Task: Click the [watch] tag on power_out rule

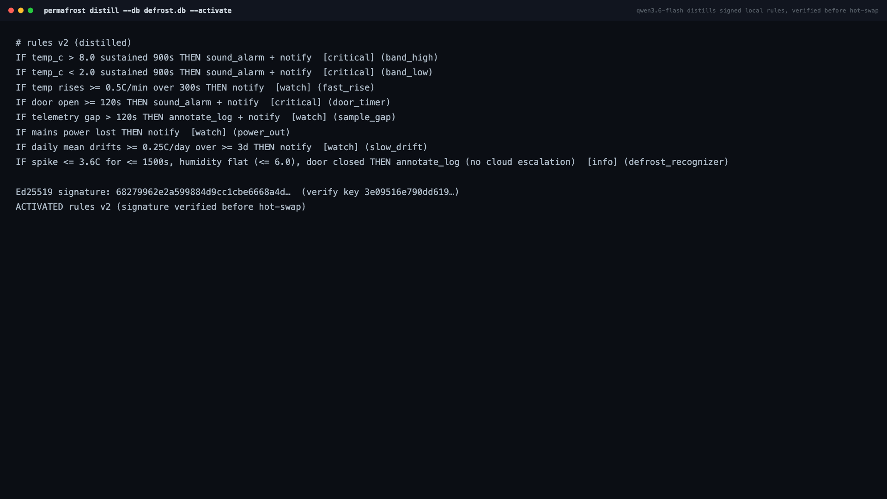Action: (208, 132)
